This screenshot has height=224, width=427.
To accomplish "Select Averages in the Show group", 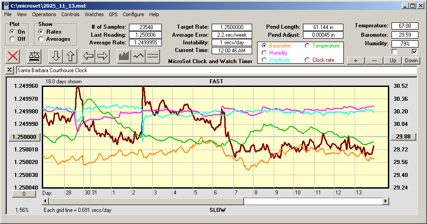I will click(41, 39).
